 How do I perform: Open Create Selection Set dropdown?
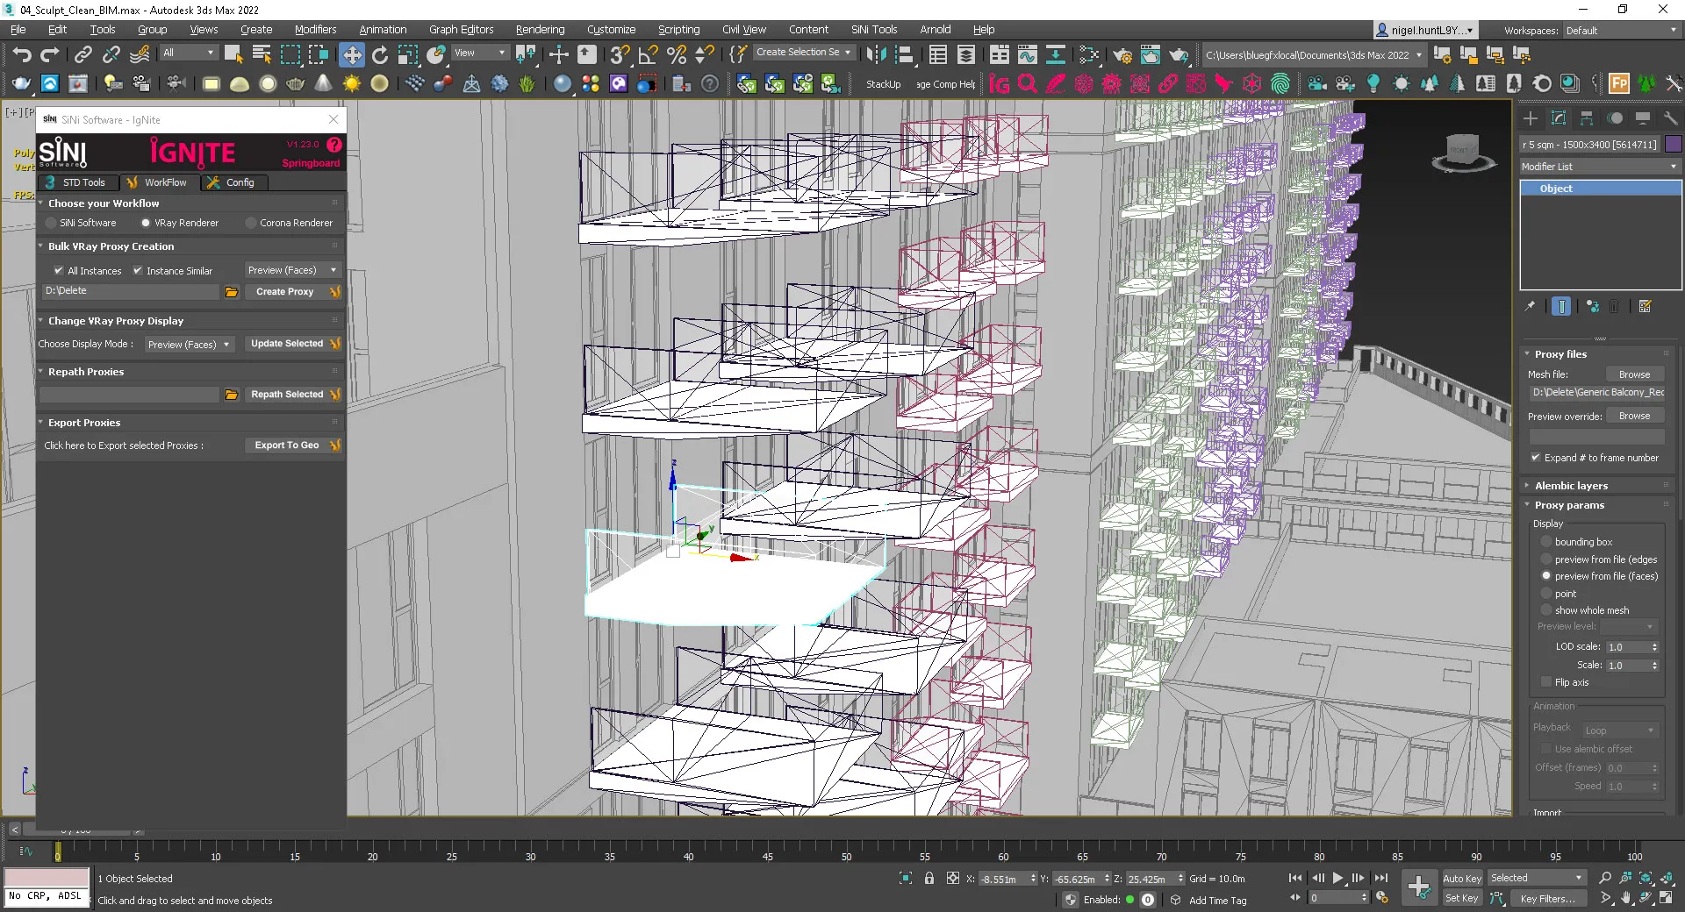(803, 53)
